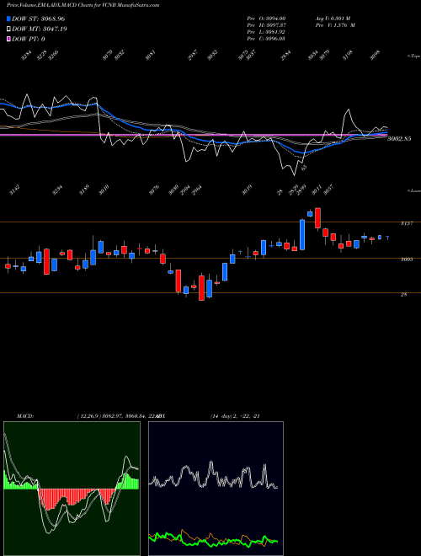Click the tall red candle at the chart's peak
This screenshot has width=421, height=556.
point(318,218)
